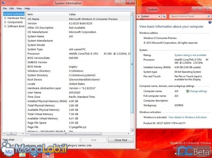Click 'System rating is not available' link
Viewport: 212px width, 158px height.
(190, 55)
